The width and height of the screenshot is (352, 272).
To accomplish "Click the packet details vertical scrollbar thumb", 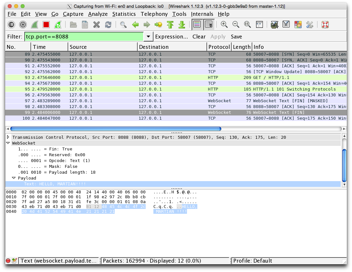I will pyautogui.click(x=344, y=165).
